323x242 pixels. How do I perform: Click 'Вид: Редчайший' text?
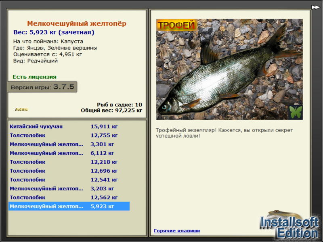[x=36, y=61]
